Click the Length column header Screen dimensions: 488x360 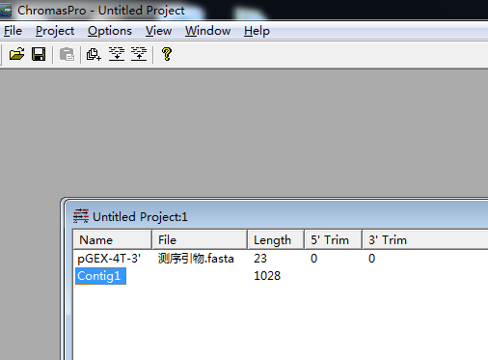pyautogui.click(x=276, y=239)
